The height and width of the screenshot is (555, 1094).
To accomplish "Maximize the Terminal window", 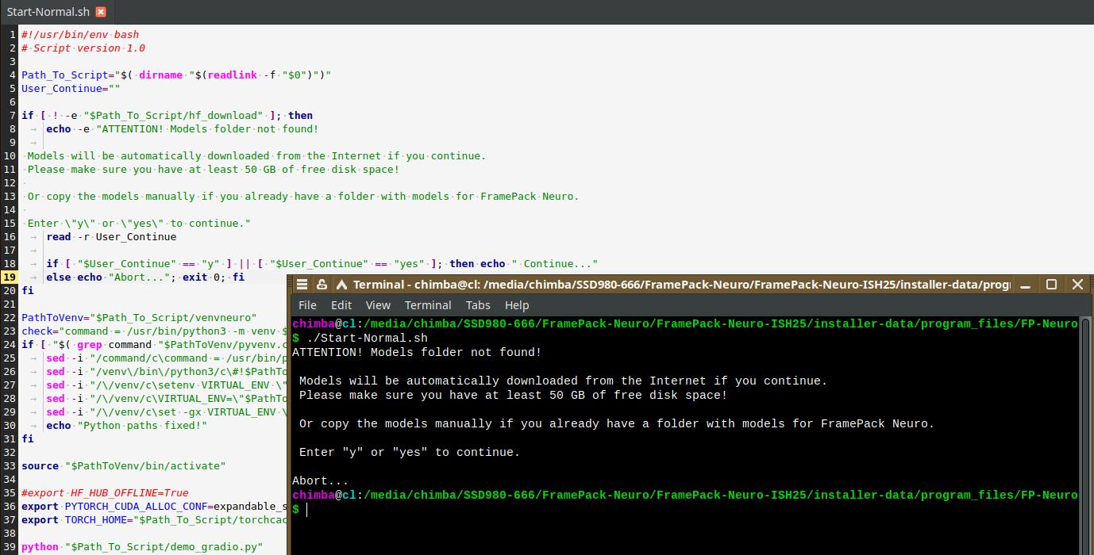I will click(x=1051, y=284).
